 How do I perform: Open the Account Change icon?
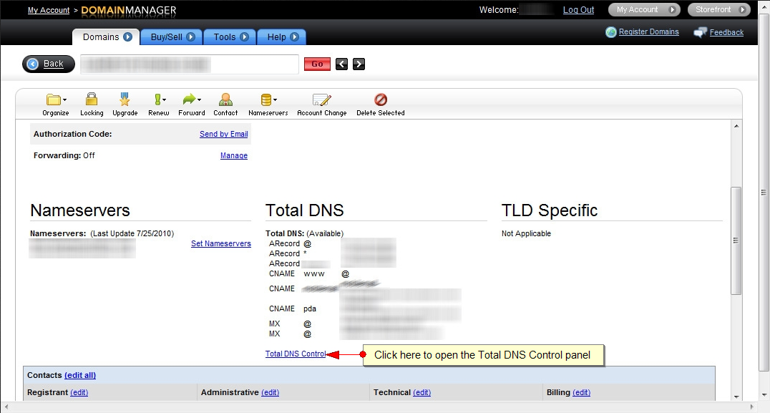coord(321,100)
